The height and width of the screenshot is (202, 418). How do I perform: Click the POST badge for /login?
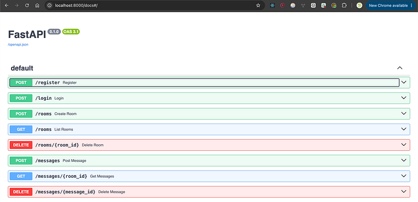tap(21, 98)
